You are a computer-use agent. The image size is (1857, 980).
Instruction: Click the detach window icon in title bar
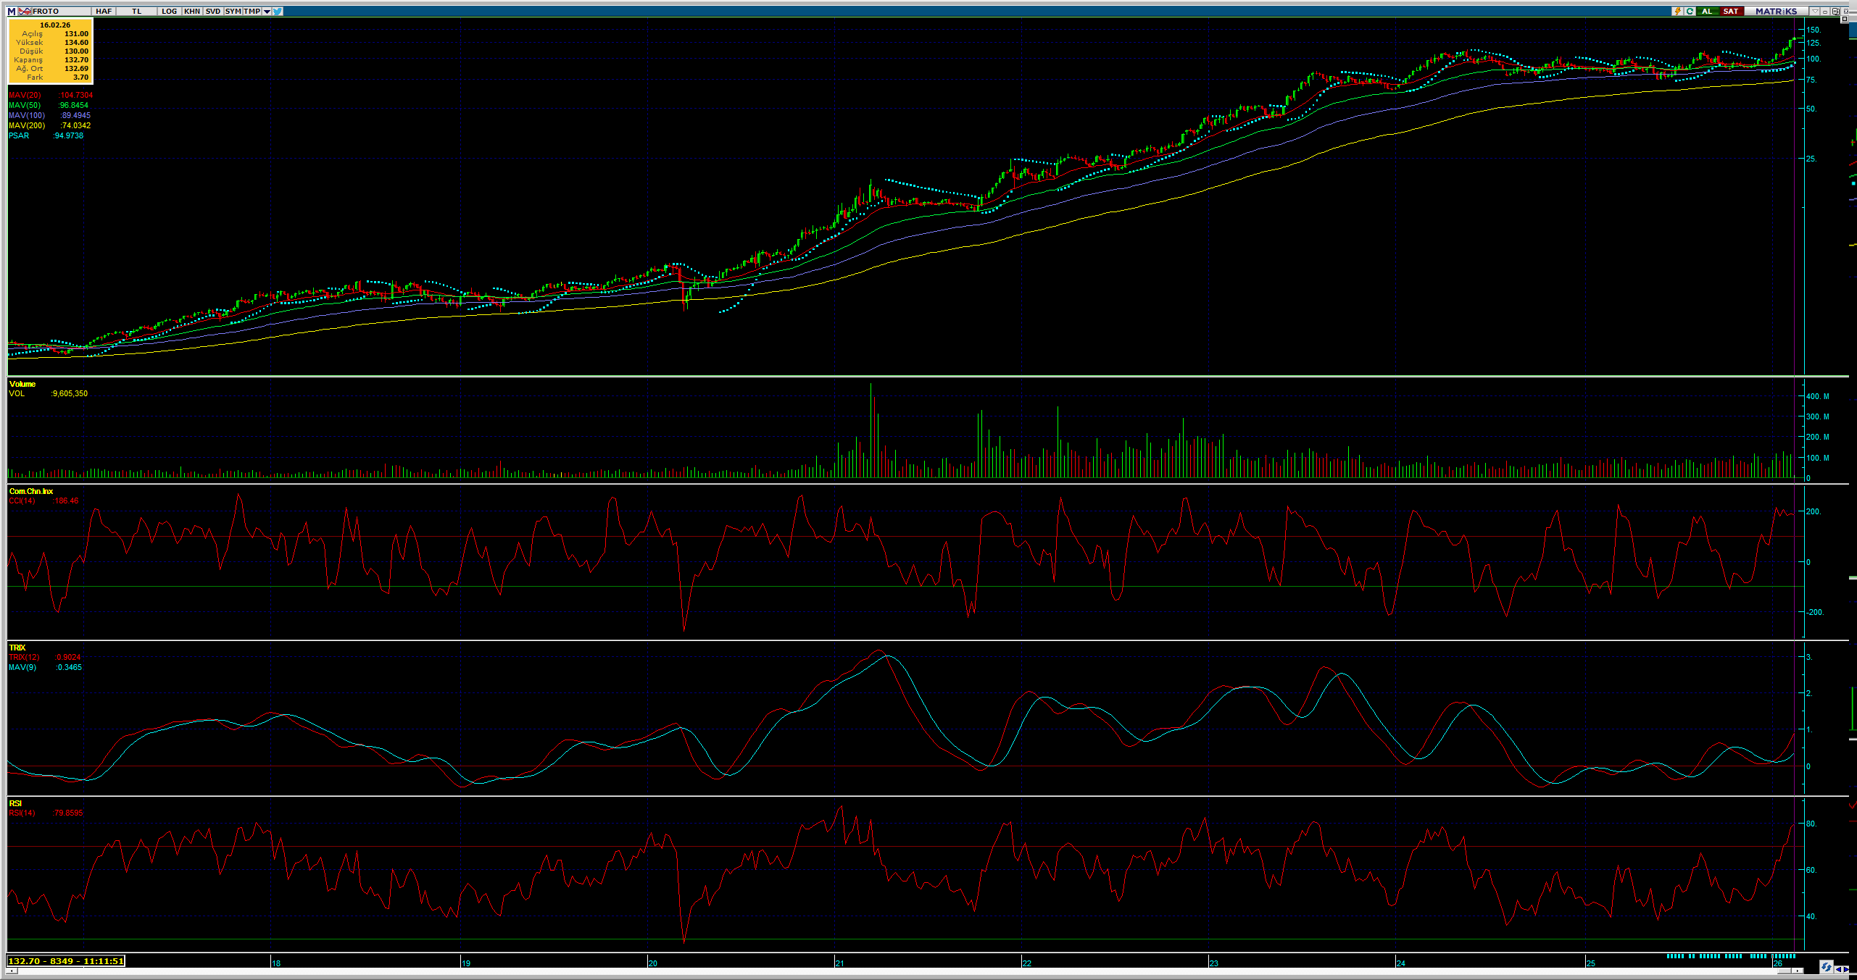(1835, 11)
